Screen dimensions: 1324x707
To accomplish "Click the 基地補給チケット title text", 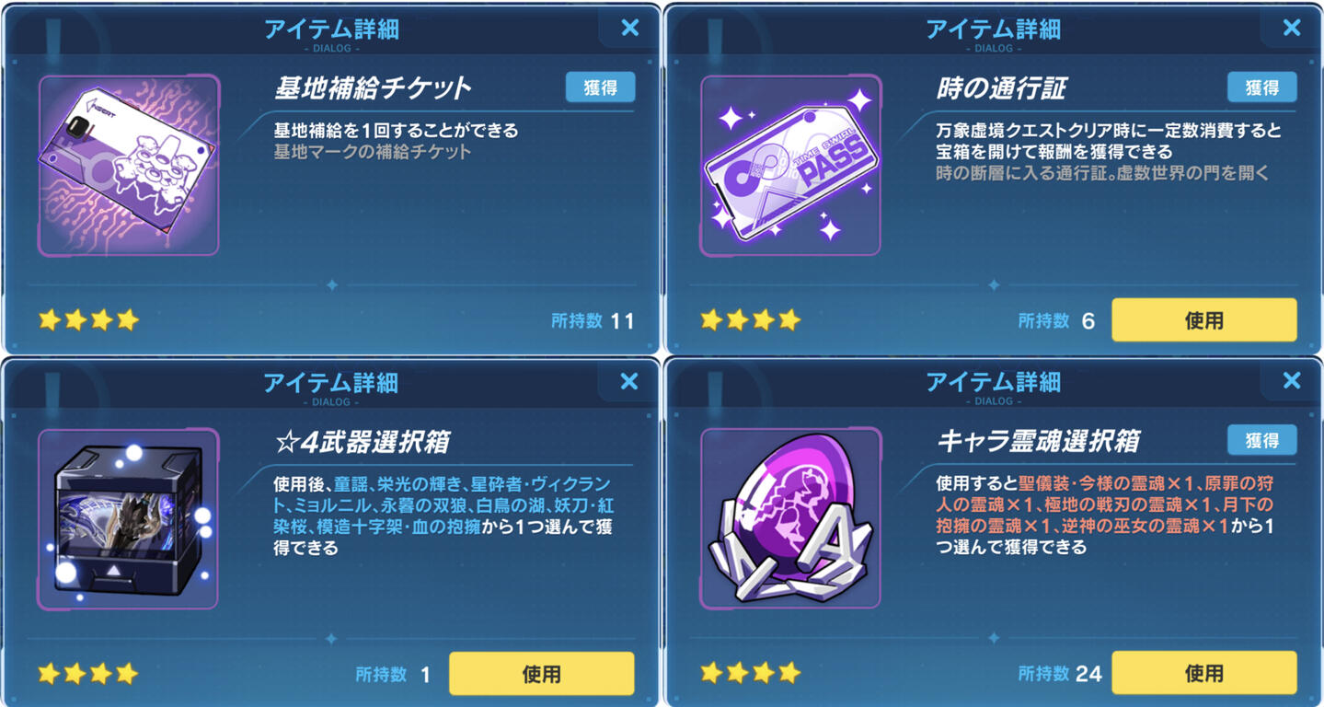I will (x=373, y=88).
